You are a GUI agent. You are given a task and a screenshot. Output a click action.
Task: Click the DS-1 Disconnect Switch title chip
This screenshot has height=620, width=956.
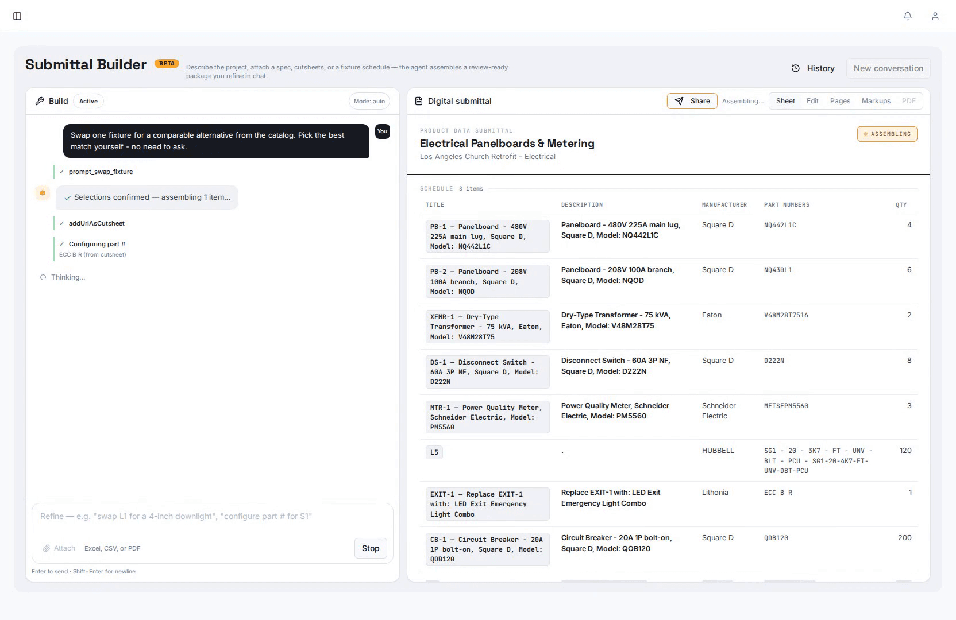(487, 372)
